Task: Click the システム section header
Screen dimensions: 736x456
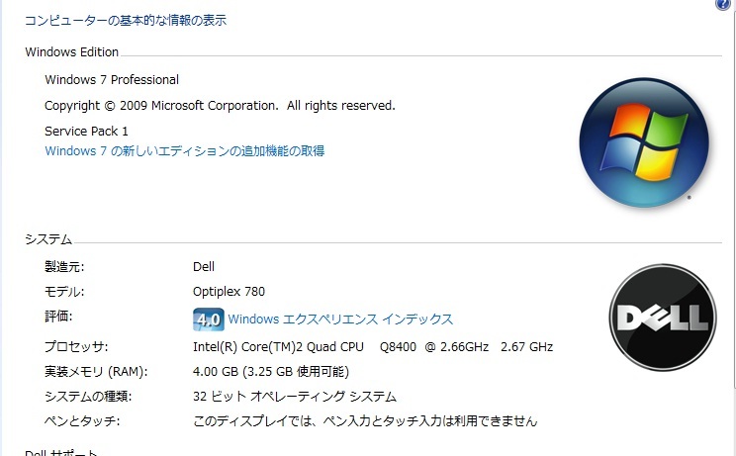Action: 48,239
